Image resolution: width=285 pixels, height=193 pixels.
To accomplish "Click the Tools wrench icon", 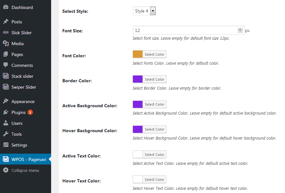I will [x=6, y=134].
